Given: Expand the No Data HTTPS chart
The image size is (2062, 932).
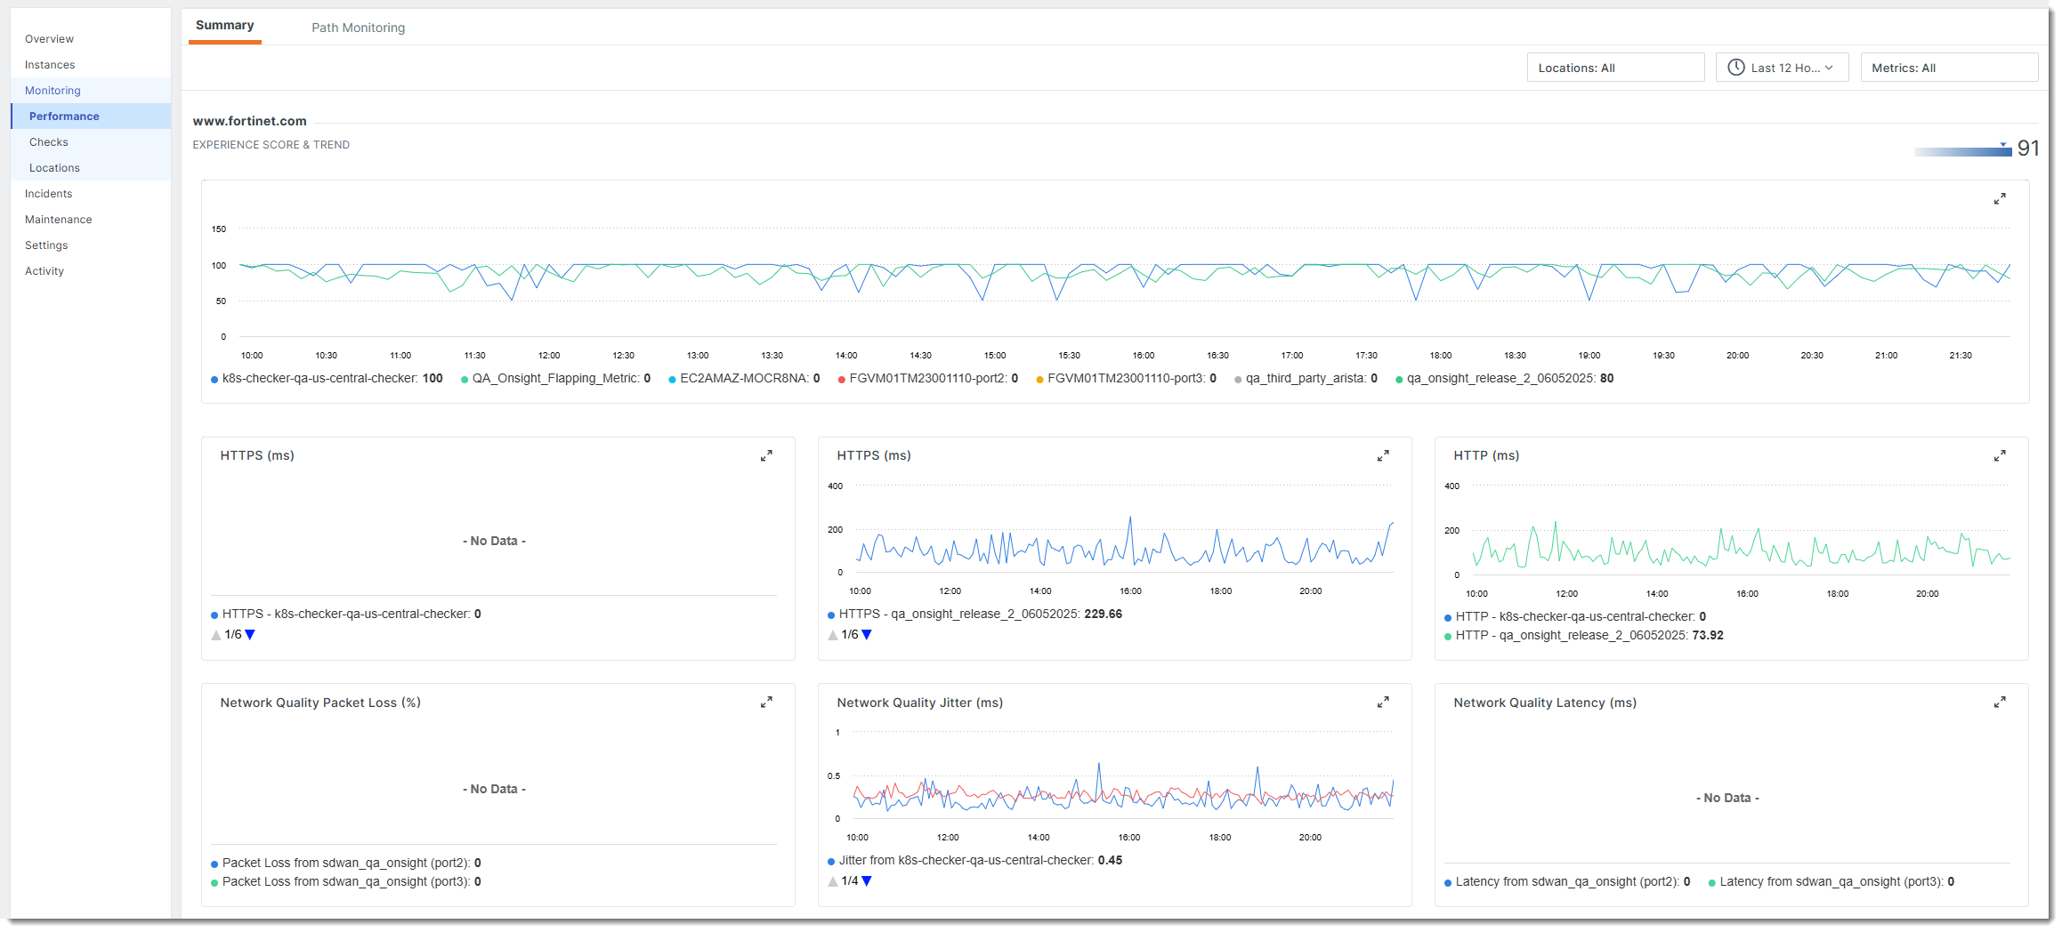Looking at the screenshot, I should point(765,456).
